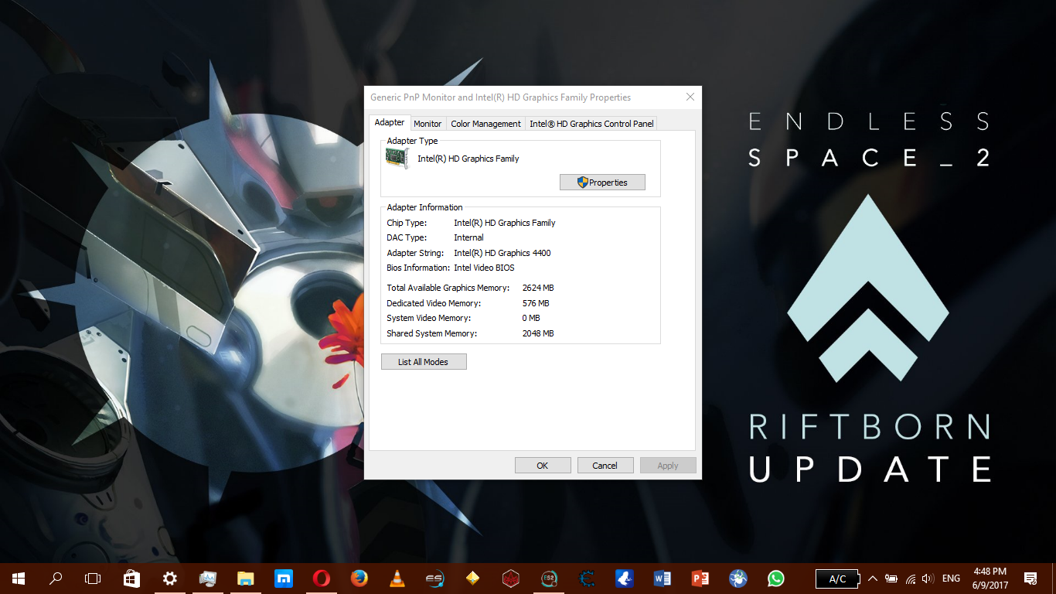Launch PowerPoint from the taskbar

coord(700,579)
